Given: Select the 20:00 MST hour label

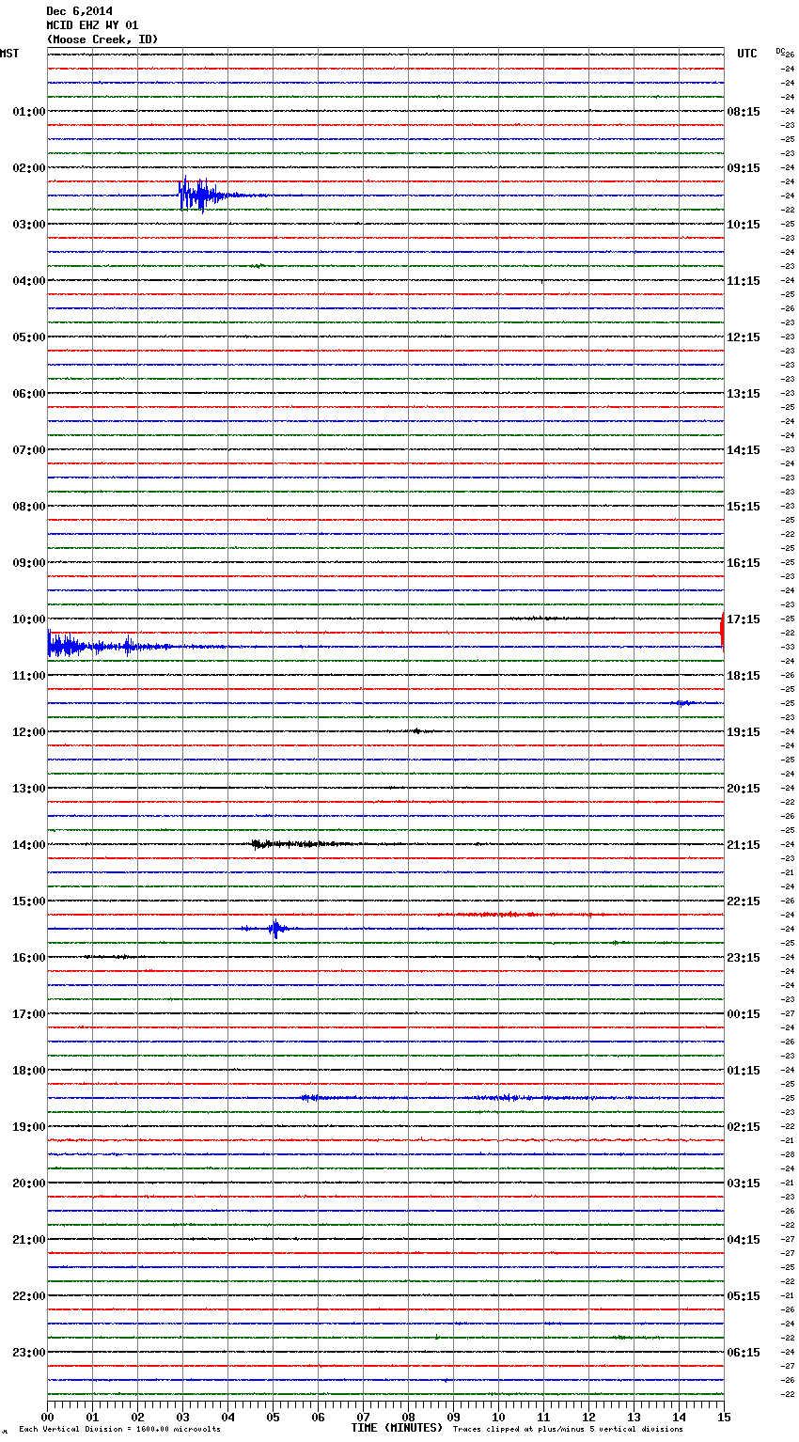Looking at the screenshot, I should click(29, 1183).
